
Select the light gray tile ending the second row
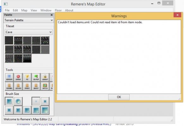pos(45,49)
